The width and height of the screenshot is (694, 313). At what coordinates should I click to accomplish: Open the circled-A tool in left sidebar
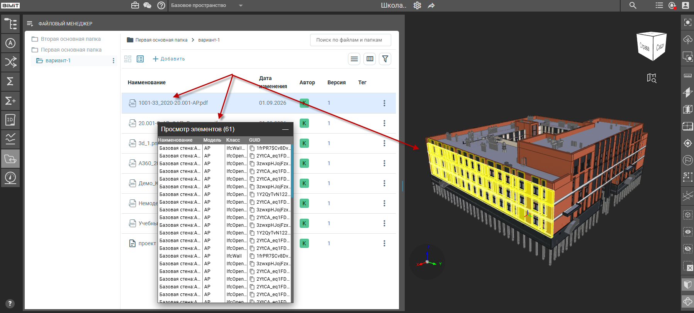[x=10, y=43]
